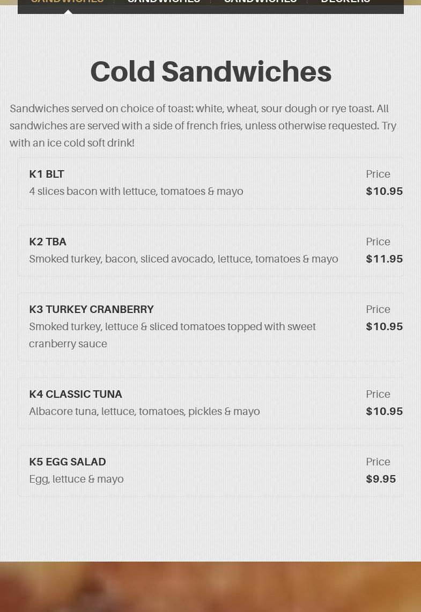Click the BLT bacon, lettuce description
This screenshot has height=612, width=421.
point(136,192)
